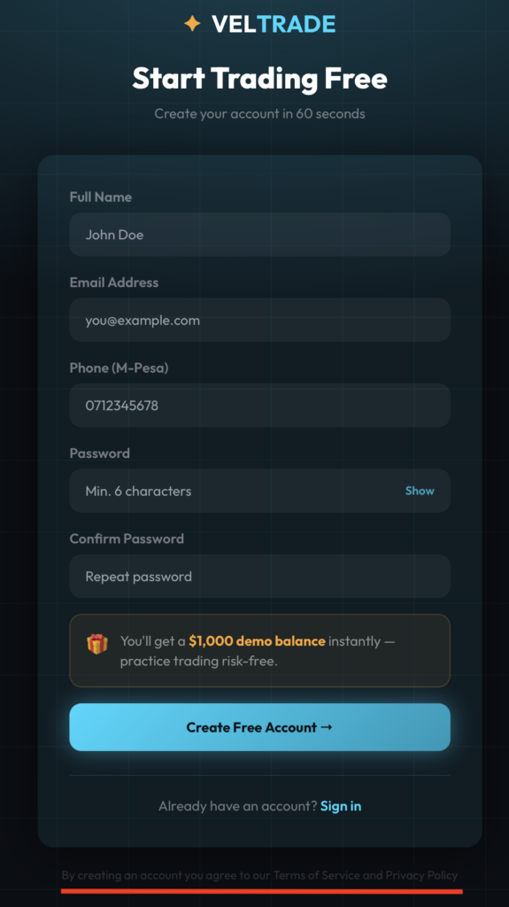509x907 pixels.
Task: Click the Password label above Min. 6 characters
Action: point(99,453)
